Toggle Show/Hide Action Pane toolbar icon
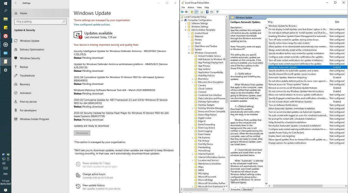348x193 pixels. tap(212, 12)
